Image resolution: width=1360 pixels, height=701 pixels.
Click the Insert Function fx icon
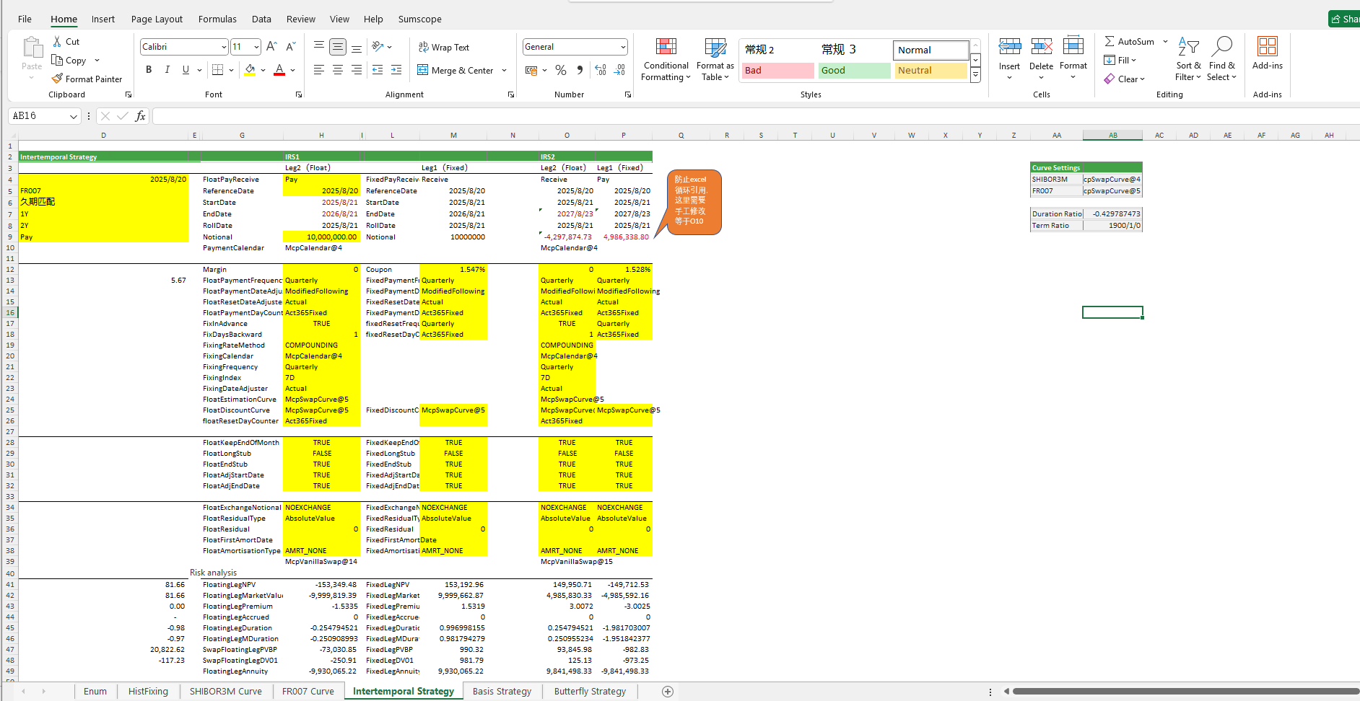[x=140, y=116]
